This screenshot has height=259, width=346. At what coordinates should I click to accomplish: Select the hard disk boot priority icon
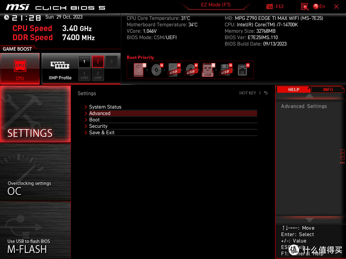(139, 70)
